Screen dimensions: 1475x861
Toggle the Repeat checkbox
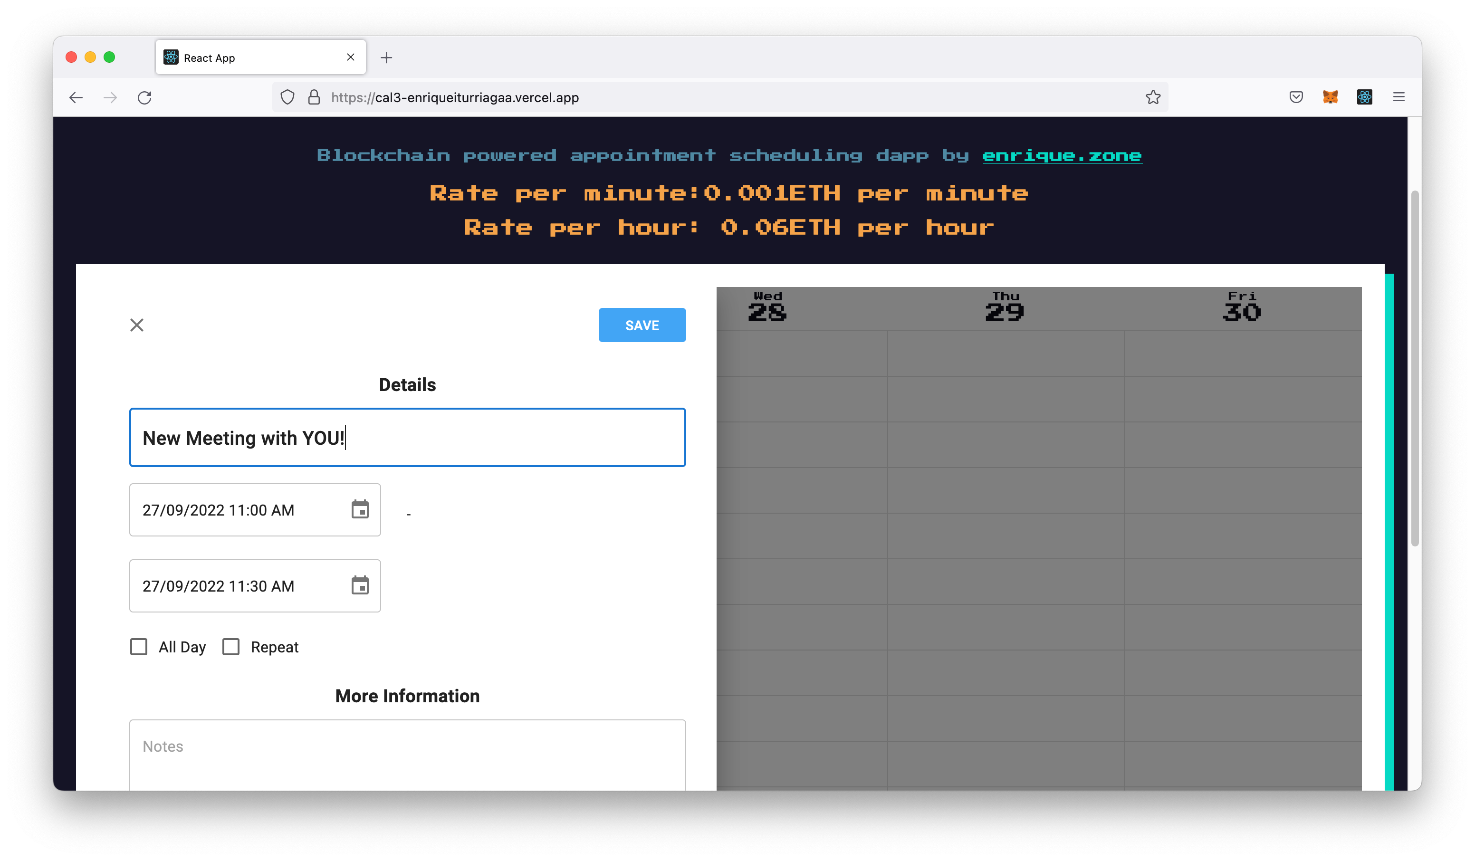click(230, 647)
